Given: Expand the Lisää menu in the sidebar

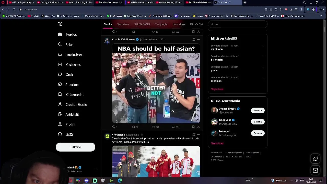Looking at the screenshot, I should (x=65, y=134).
